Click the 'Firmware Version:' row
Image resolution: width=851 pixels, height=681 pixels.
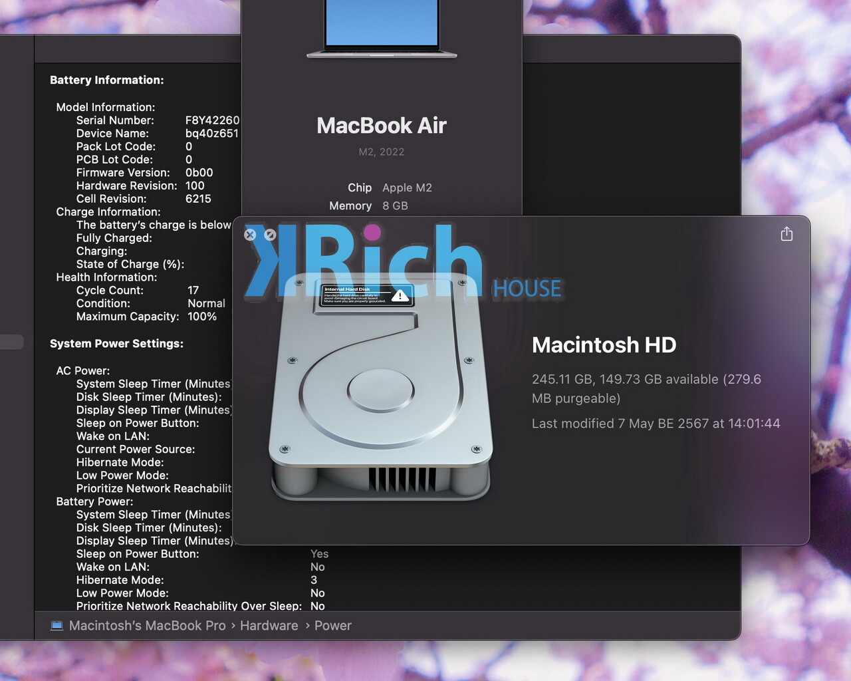click(145, 173)
